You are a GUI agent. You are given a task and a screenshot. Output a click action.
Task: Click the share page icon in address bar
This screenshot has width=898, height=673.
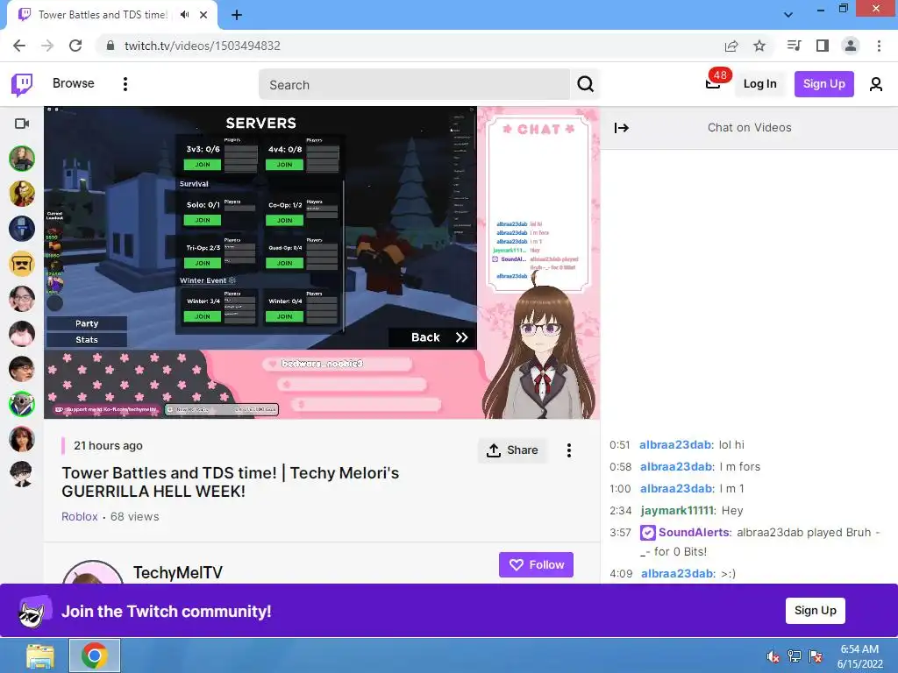click(x=731, y=46)
